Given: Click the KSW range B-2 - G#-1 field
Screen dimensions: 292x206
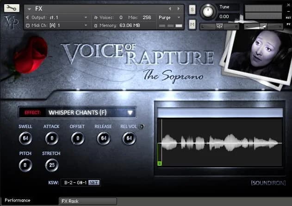Looking at the screenshot, I should click(x=75, y=182).
